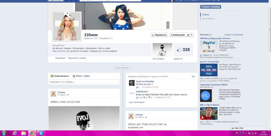Click the volume speaker icon in tray

tap(256, 133)
